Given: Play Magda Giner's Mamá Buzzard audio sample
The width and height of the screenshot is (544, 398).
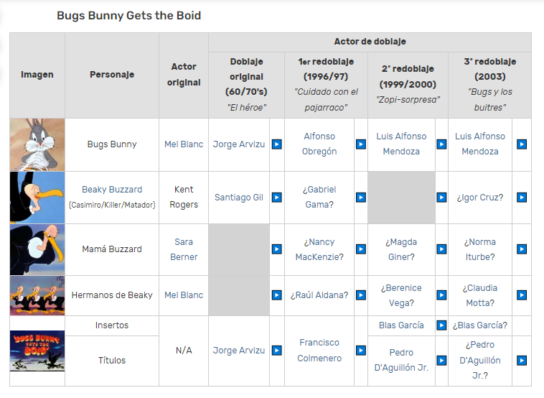Looking at the screenshot, I should pyautogui.click(x=441, y=249).
